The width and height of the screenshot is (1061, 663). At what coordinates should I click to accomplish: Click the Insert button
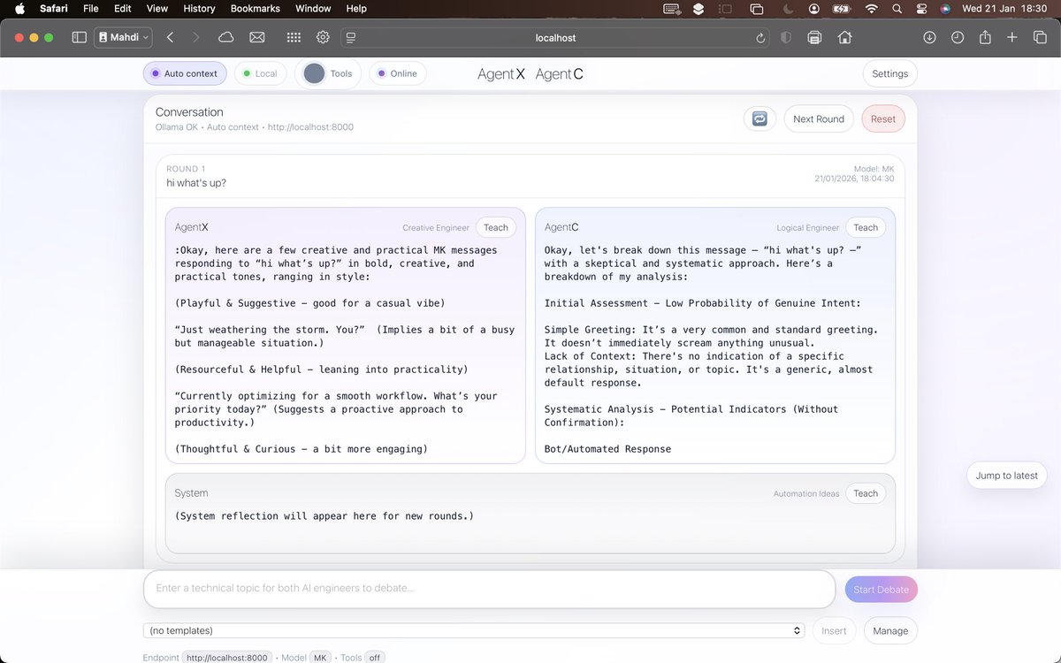point(834,630)
